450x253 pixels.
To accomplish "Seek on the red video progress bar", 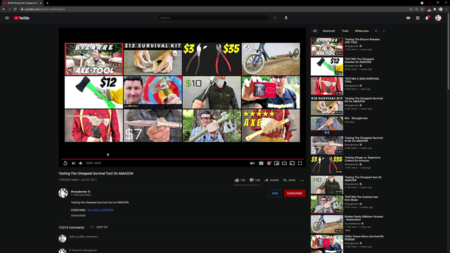I will point(182,159).
